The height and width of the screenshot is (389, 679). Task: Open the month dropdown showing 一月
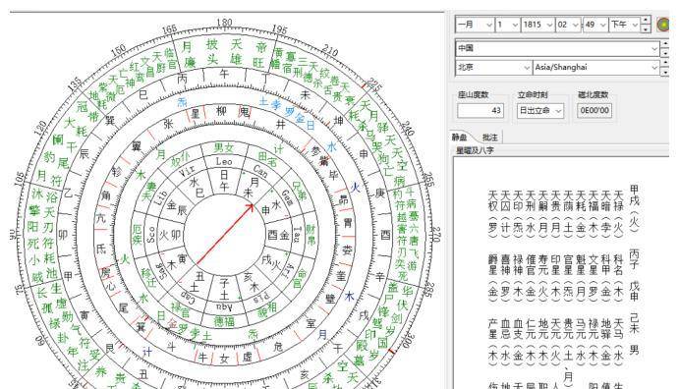[475, 25]
